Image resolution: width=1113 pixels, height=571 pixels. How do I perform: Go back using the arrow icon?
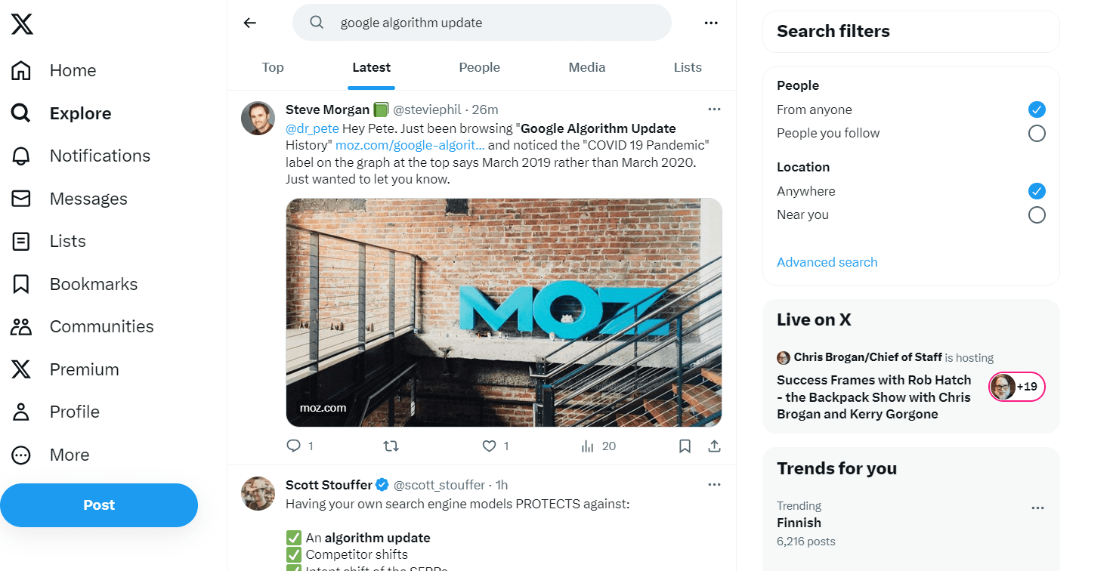click(x=250, y=23)
